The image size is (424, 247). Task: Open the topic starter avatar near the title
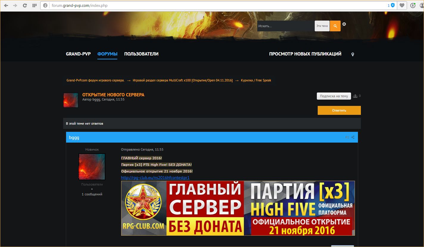pyautogui.click(x=71, y=100)
